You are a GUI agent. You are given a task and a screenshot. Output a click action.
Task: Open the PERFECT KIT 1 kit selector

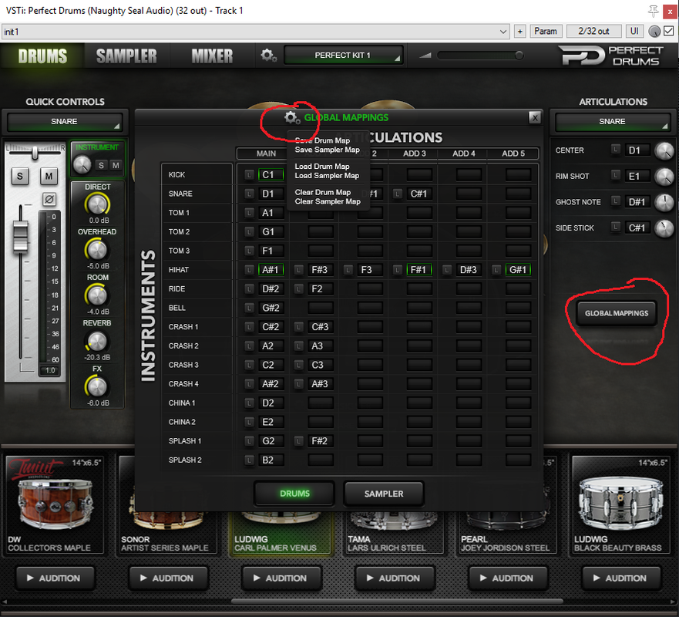tap(344, 56)
